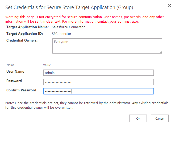Click the Name column header
Image resolution: width=175 pixels, height=142 pixels.
point(10,65)
